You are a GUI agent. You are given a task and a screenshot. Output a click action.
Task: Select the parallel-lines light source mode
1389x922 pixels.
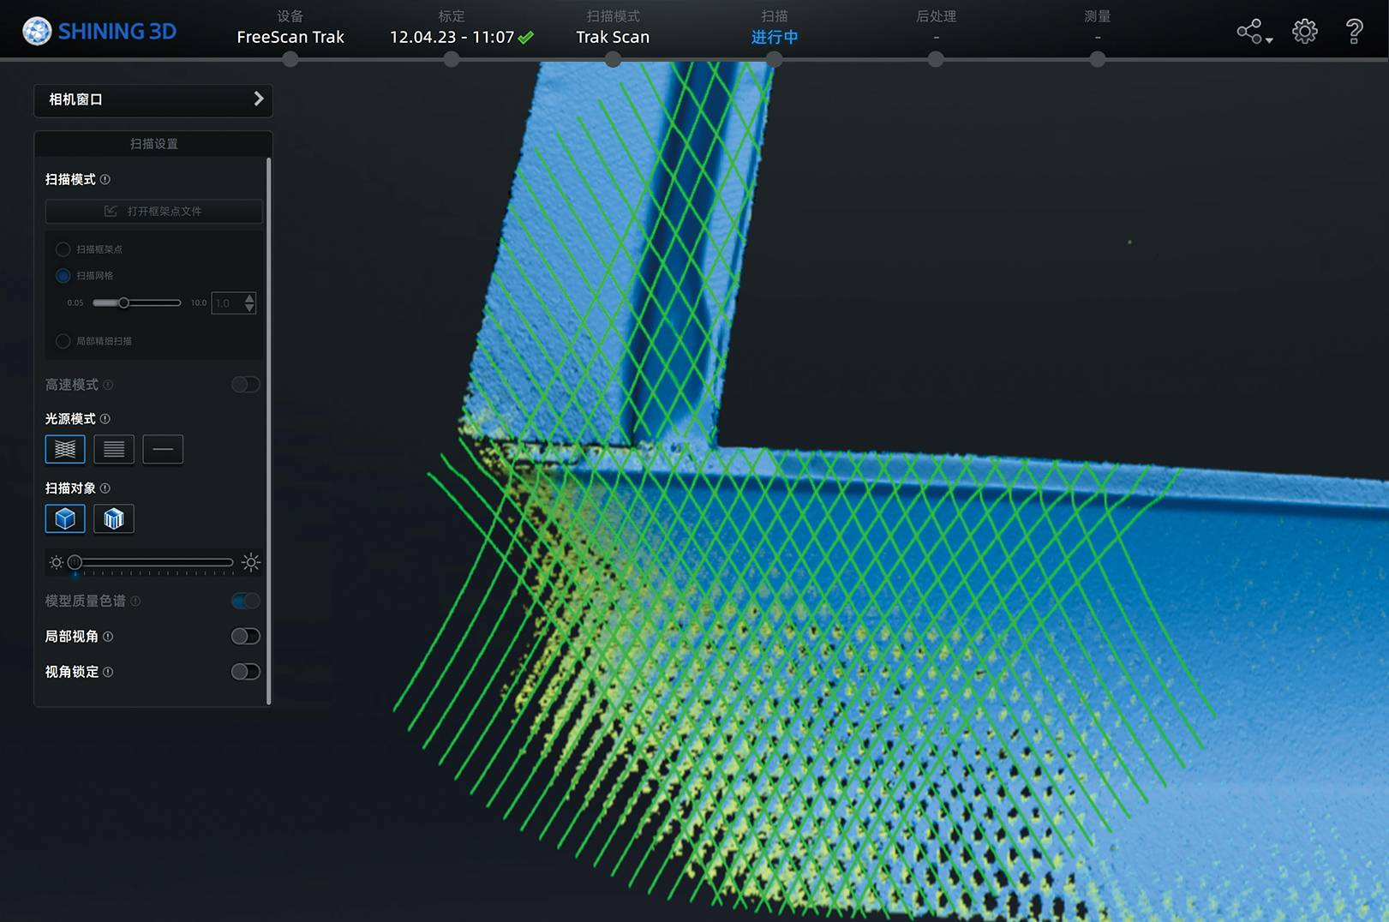[x=114, y=449]
